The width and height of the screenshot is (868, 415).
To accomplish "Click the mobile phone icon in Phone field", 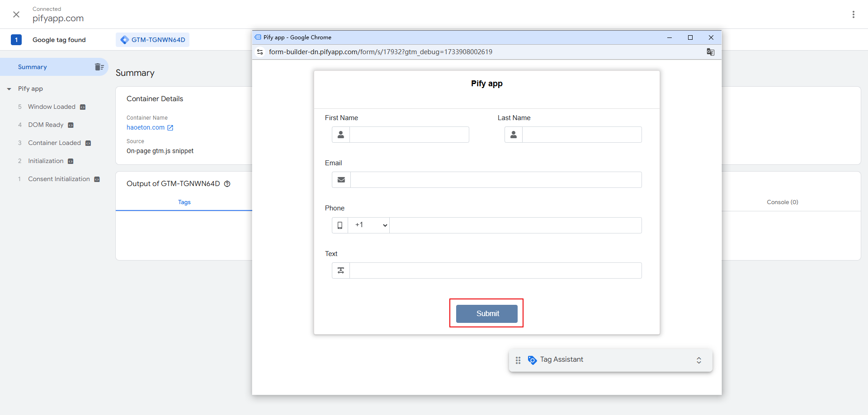I will coord(340,225).
